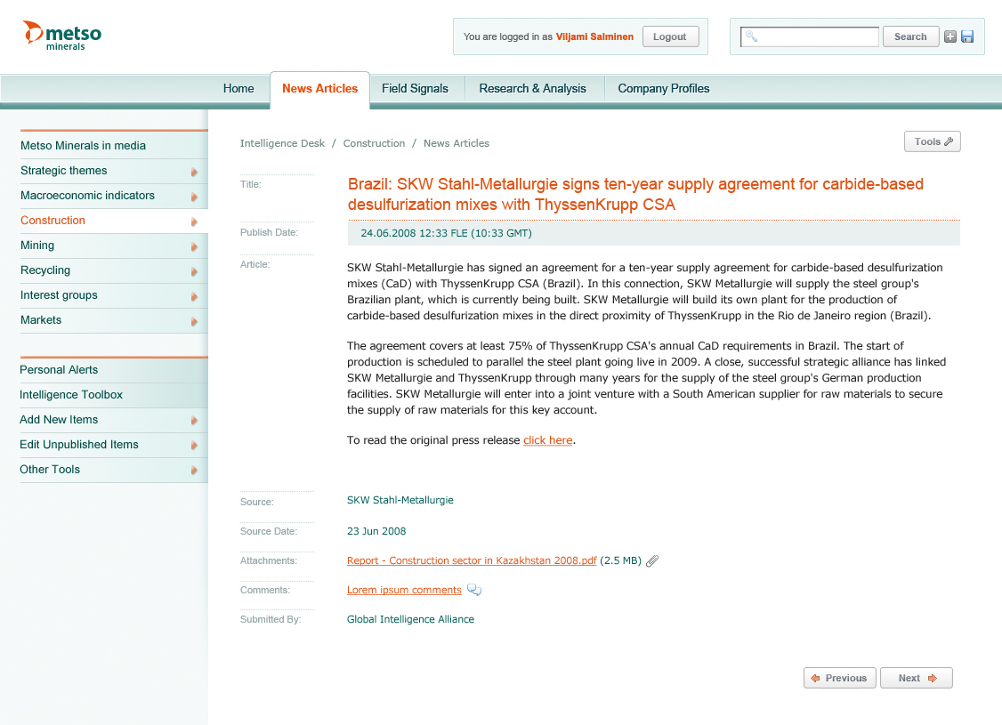Screen dimensions: 1002x725
Task: Open the 'click here' press release link
Action: click(x=547, y=440)
